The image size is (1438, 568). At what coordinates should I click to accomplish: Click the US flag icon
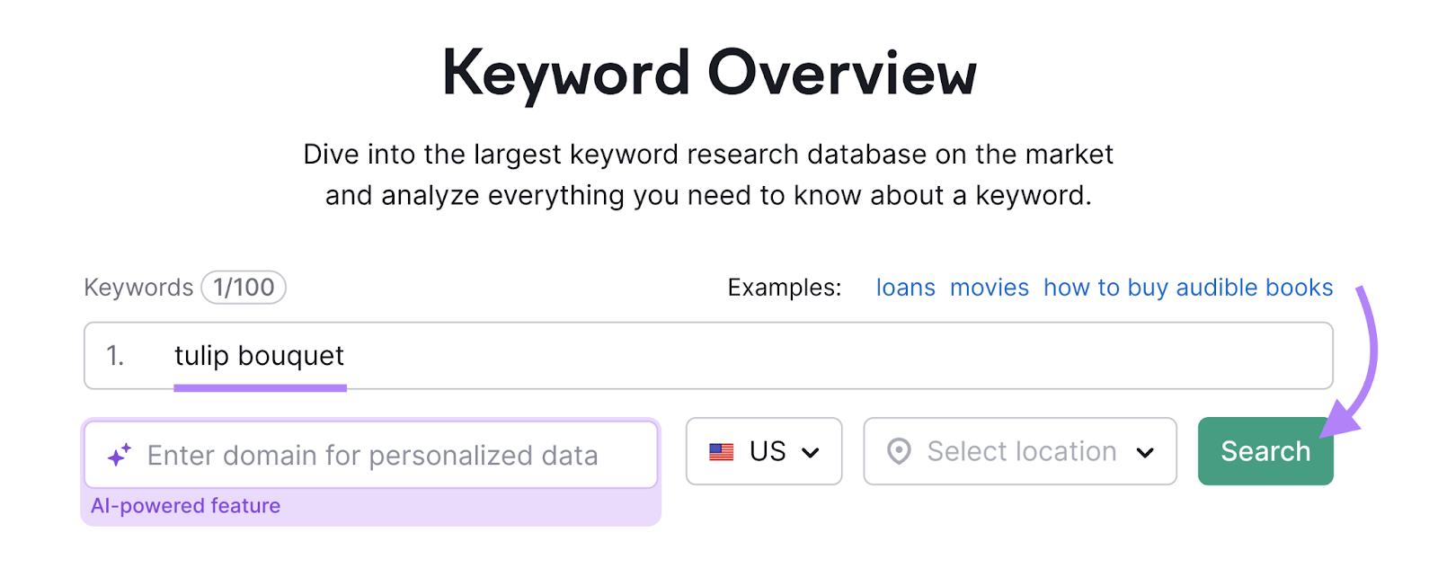coord(720,451)
